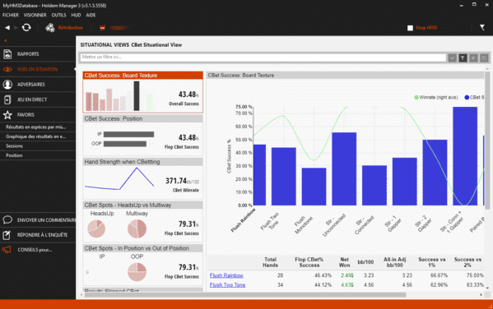Sort by Success vs 1% column header
The width and height of the screenshot is (493, 309).
[x=432, y=262]
